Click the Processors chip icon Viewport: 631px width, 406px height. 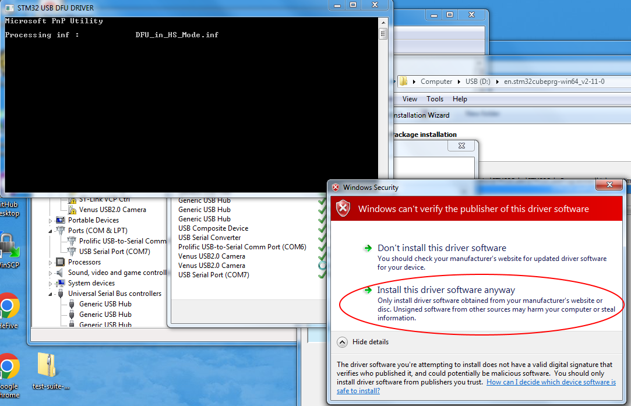coord(61,262)
